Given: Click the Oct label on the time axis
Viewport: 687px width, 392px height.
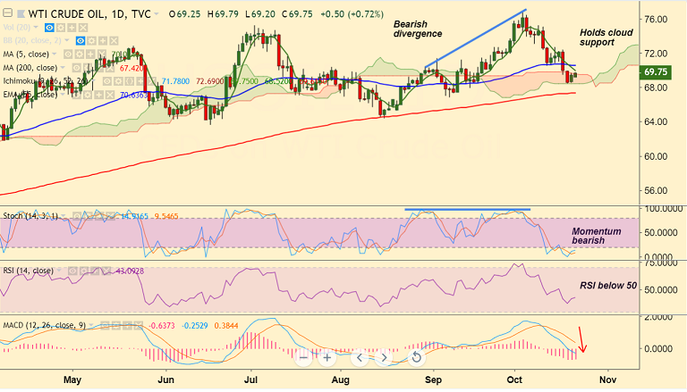Looking at the screenshot, I should coord(515,379).
